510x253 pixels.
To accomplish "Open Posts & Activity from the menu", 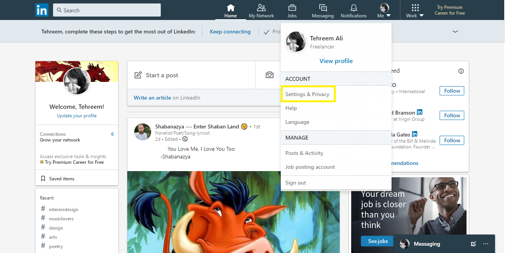I will (x=304, y=153).
